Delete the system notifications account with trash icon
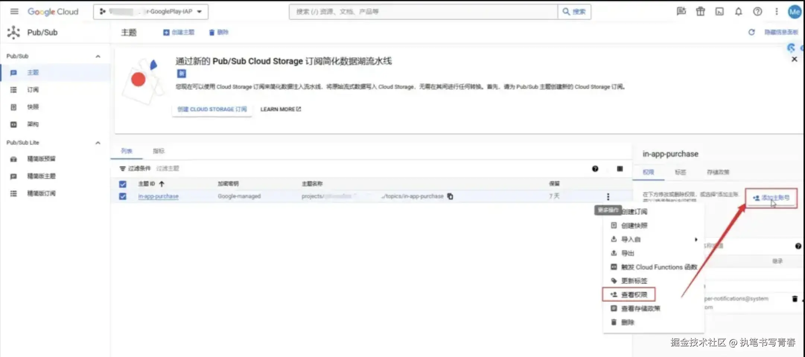This screenshot has width=805, height=357. click(795, 299)
